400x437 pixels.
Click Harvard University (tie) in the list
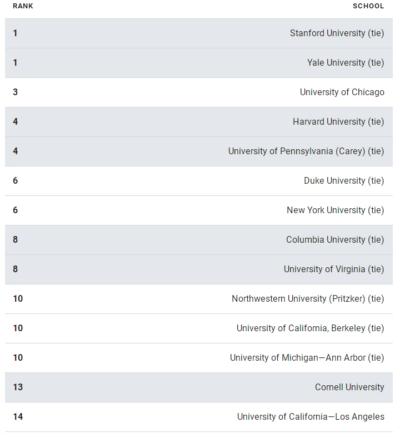(x=338, y=122)
